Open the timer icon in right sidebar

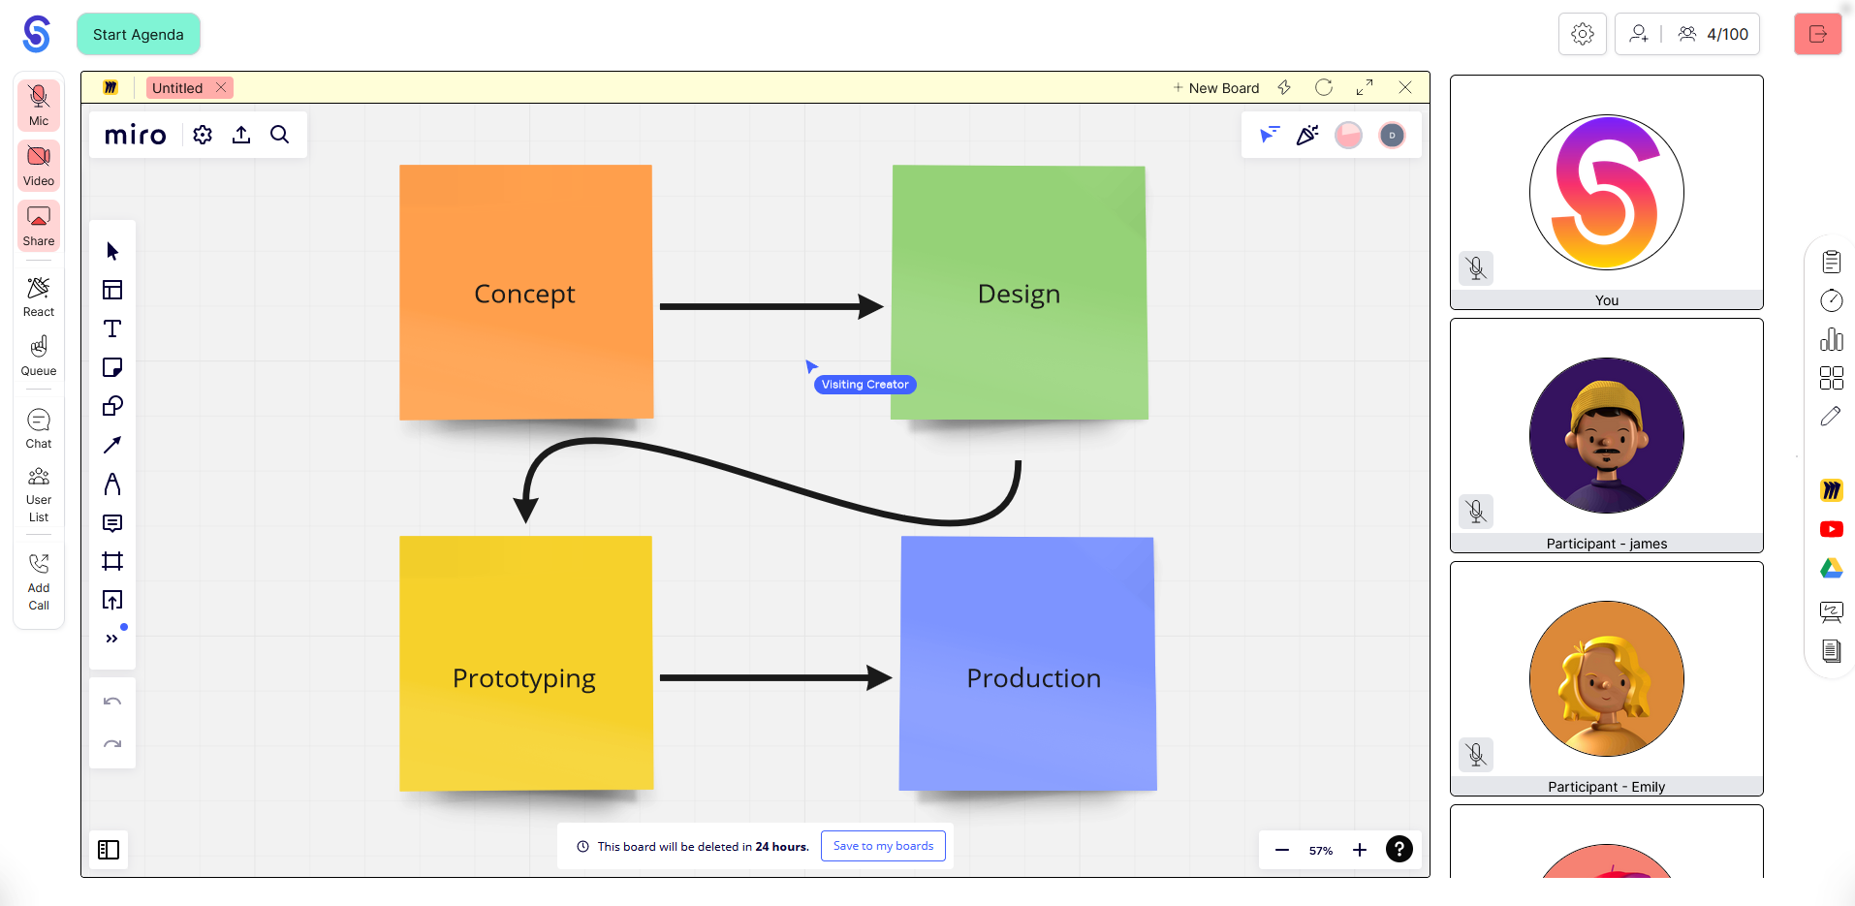point(1832,300)
